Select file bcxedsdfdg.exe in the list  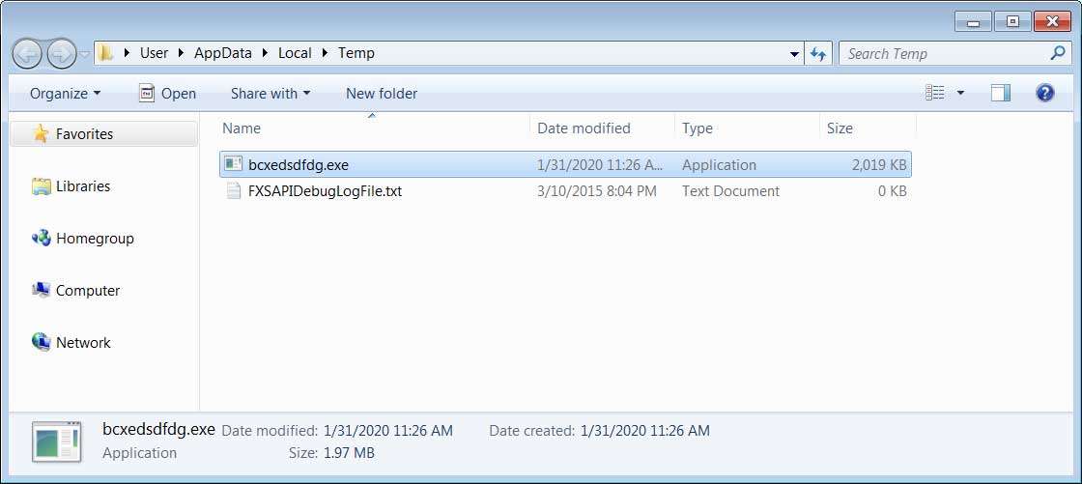(565, 165)
